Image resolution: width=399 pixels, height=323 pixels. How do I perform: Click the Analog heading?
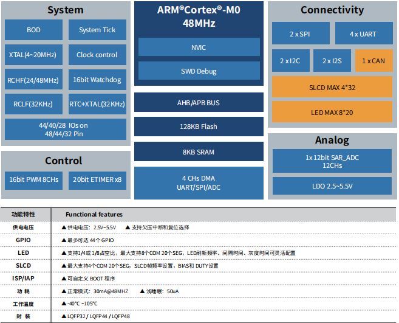click(332, 141)
